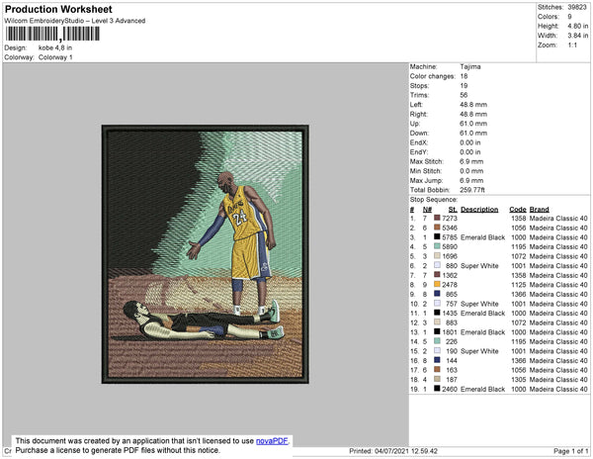593x459 pixels.
Task: Click the beige swatch in stop row 5
Action: 437,256
